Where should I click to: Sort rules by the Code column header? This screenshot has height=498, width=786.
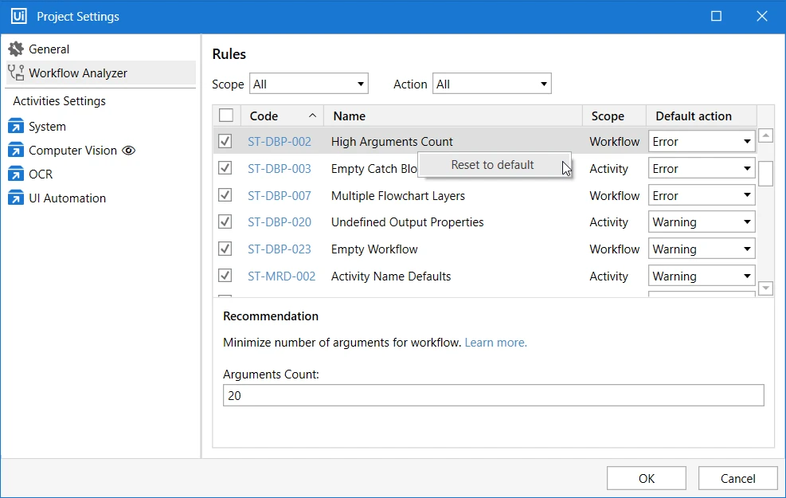click(x=283, y=116)
